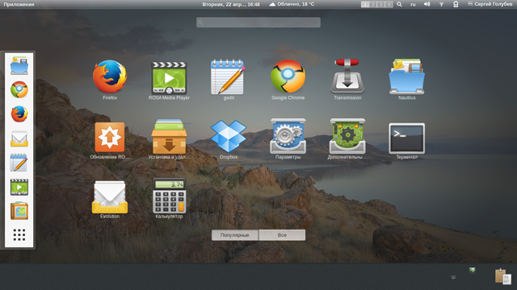Click the file manager icon in the dock
517x290 pixels.
(19, 65)
